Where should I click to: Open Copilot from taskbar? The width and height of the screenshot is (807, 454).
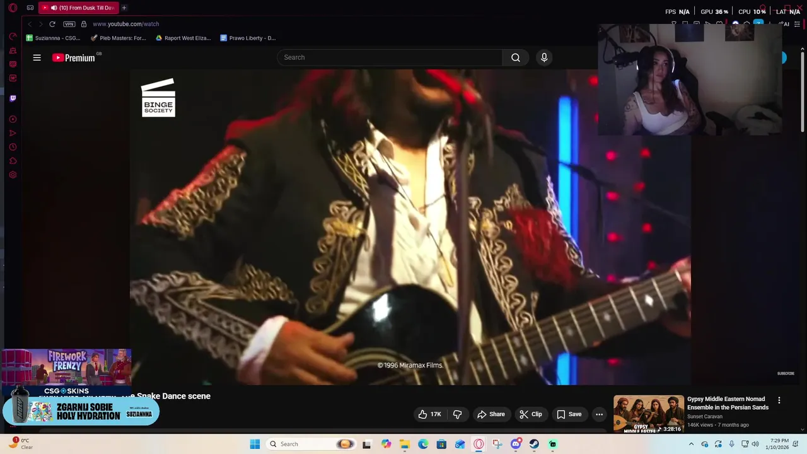pyautogui.click(x=386, y=444)
